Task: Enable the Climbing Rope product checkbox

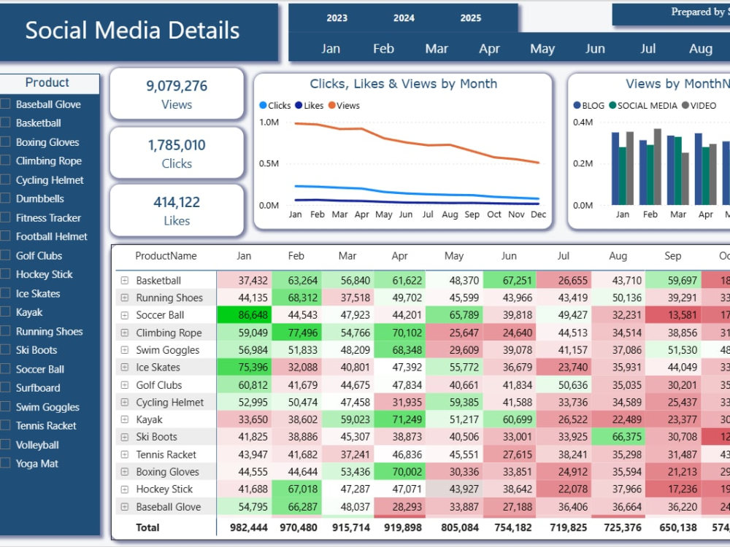Action: click(5, 160)
